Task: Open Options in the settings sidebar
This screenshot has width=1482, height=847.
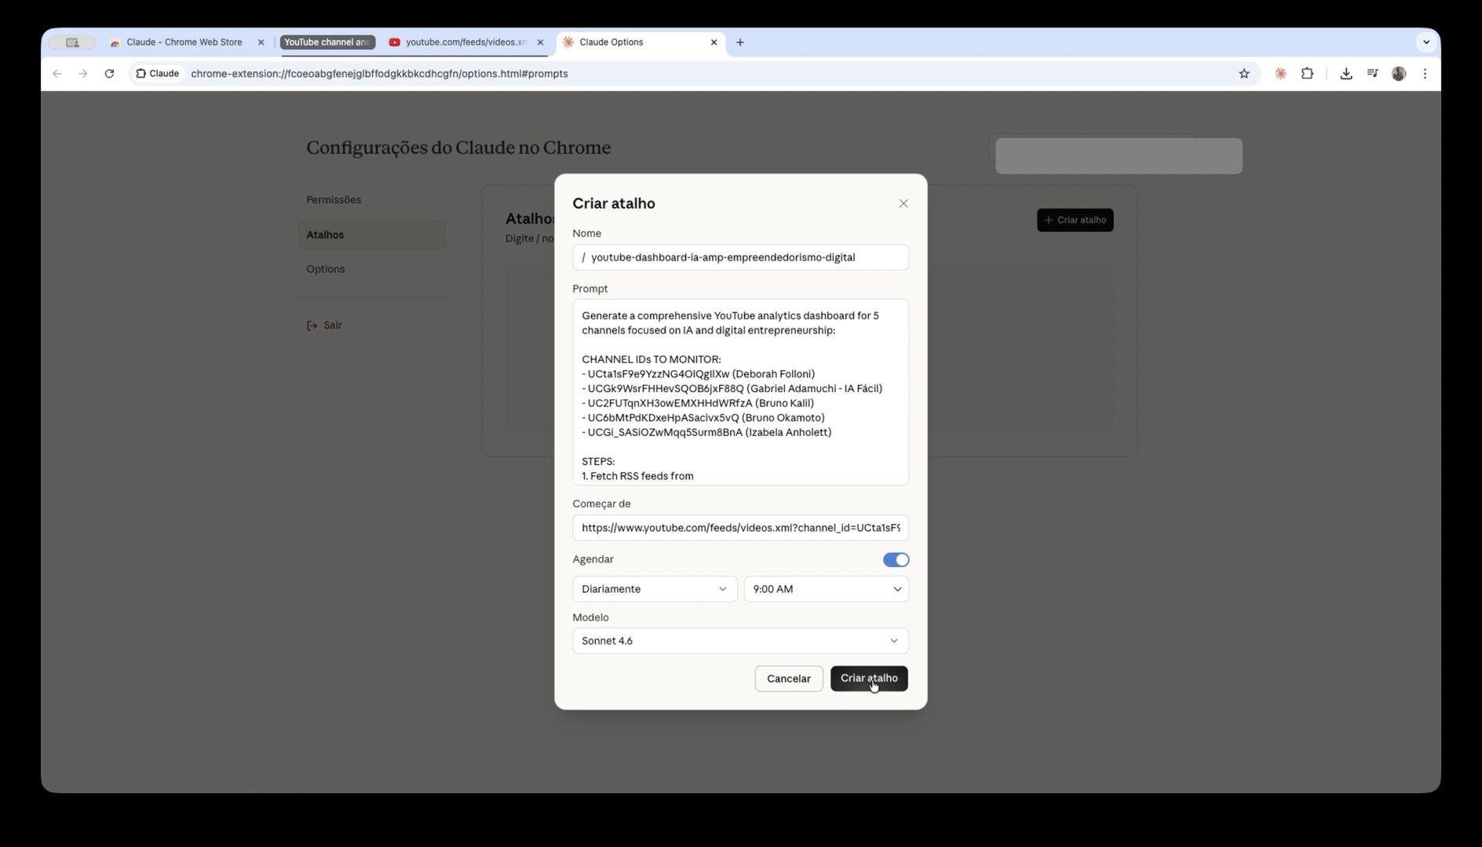Action: pyautogui.click(x=325, y=269)
